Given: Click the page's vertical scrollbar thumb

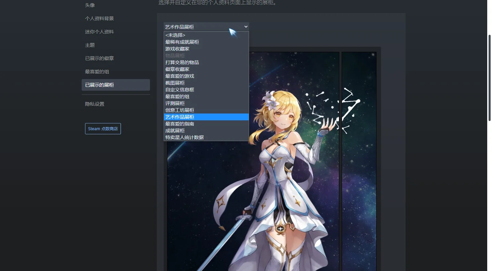Looking at the screenshot, I should pyautogui.click(x=489, y=78).
